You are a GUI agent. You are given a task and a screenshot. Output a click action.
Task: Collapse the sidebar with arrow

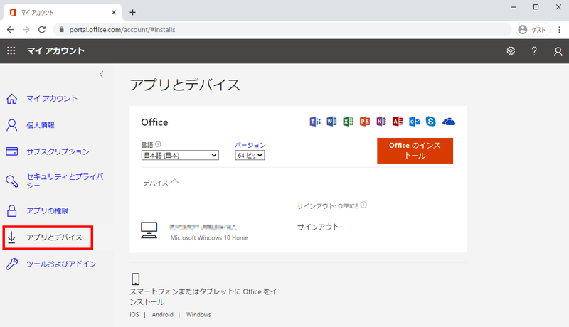point(102,75)
